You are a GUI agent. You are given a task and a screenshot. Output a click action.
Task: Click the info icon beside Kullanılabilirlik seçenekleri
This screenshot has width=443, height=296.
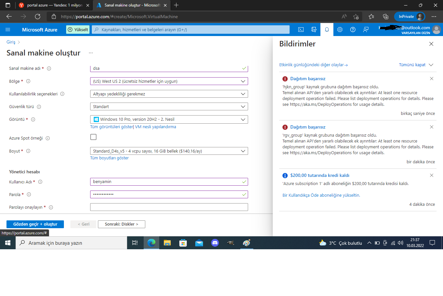pyautogui.click(x=62, y=94)
